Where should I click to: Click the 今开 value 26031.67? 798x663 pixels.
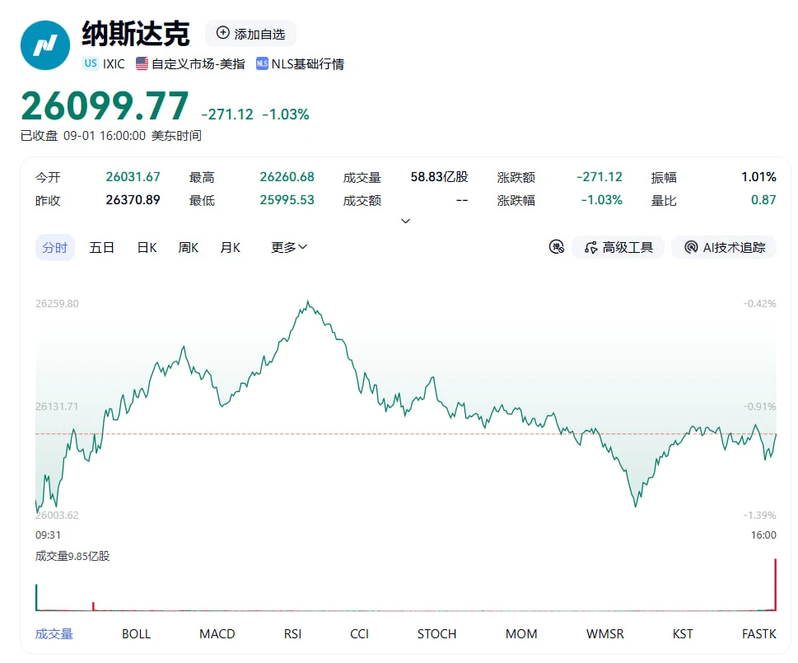point(133,176)
